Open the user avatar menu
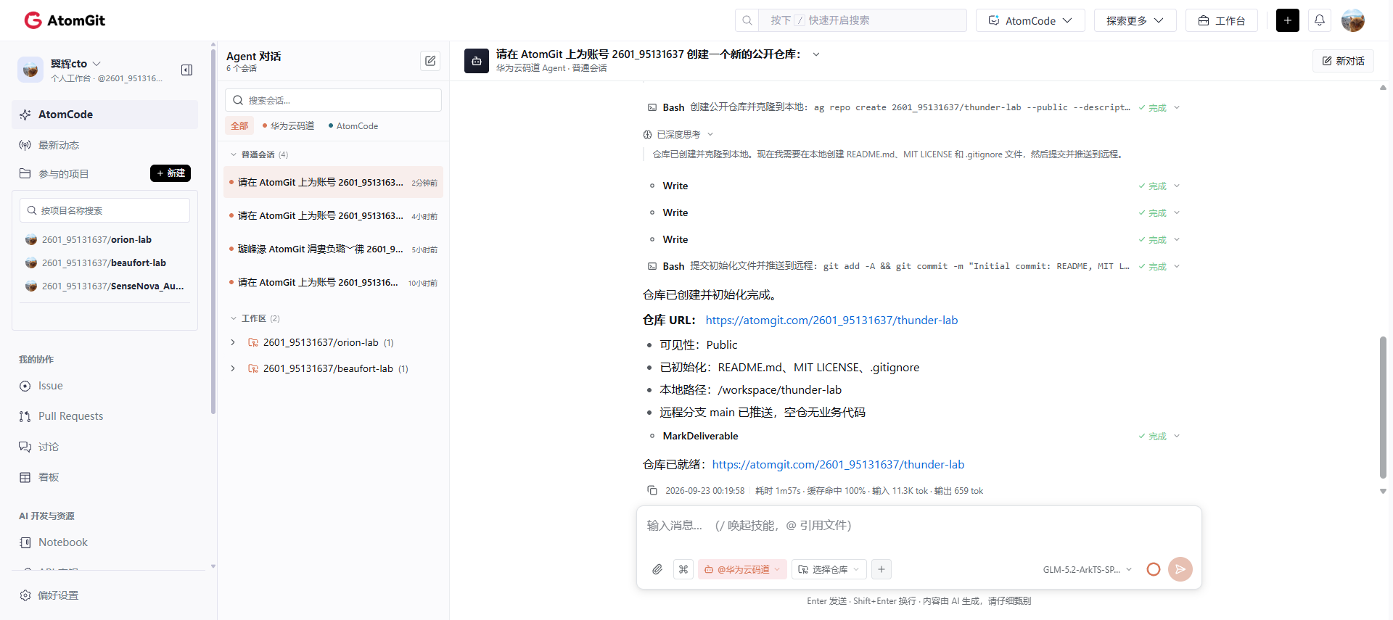The image size is (1393, 620). [x=1352, y=20]
